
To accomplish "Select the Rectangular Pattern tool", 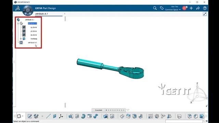I will pos(151,116).
